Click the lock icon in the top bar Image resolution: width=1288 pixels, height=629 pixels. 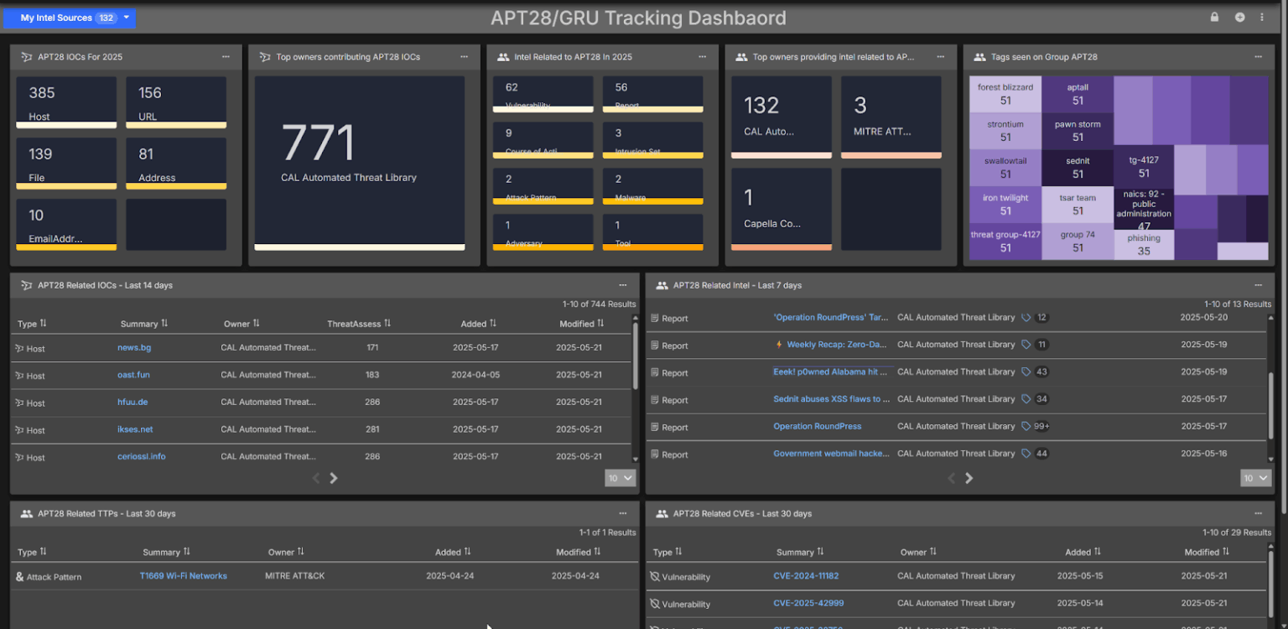tap(1213, 16)
